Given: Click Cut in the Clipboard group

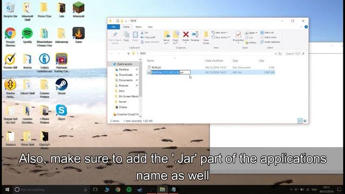Looking at the screenshot, I should (144, 32).
